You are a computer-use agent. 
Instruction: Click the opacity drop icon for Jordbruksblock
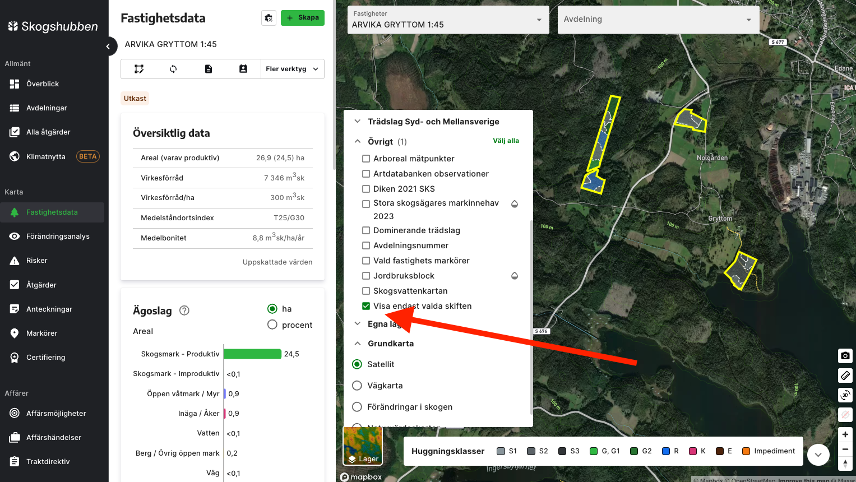515,276
